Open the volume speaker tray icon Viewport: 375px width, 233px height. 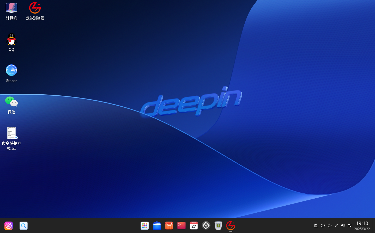(x=343, y=225)
